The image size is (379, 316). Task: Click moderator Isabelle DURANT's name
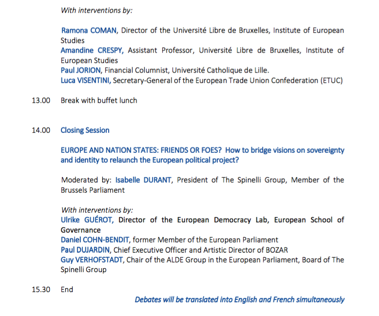point(143,180)
